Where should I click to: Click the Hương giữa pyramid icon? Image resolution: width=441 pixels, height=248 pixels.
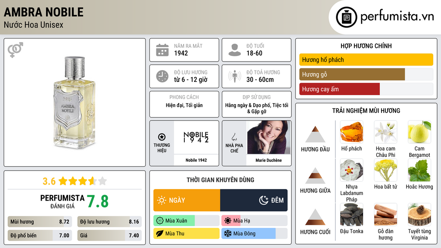(x=315, y=176)
